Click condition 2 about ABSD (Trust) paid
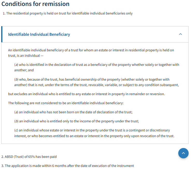This screenshot has height=169, width=192. [x=29, y=157]
